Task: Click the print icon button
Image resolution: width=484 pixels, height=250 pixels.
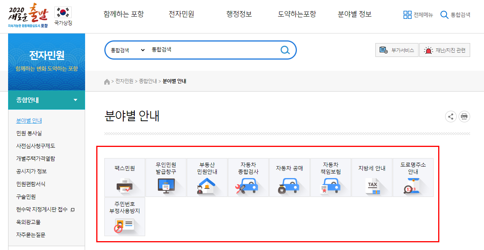Action: point(464,117)
